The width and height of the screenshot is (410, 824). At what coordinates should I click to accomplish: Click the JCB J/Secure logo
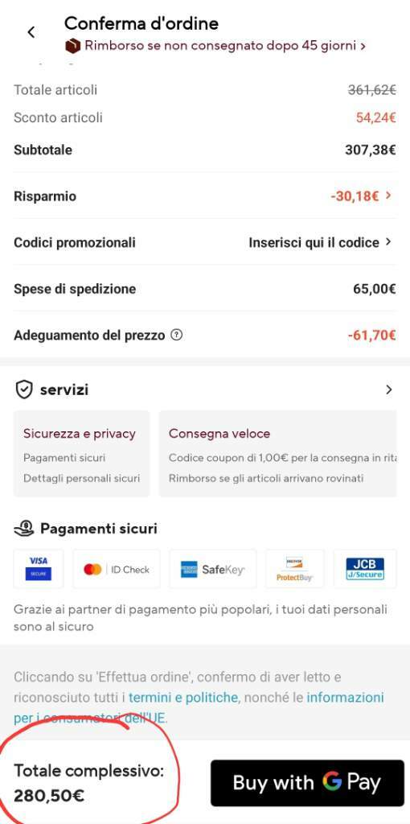pyautogui.click(x=365, y=569)
